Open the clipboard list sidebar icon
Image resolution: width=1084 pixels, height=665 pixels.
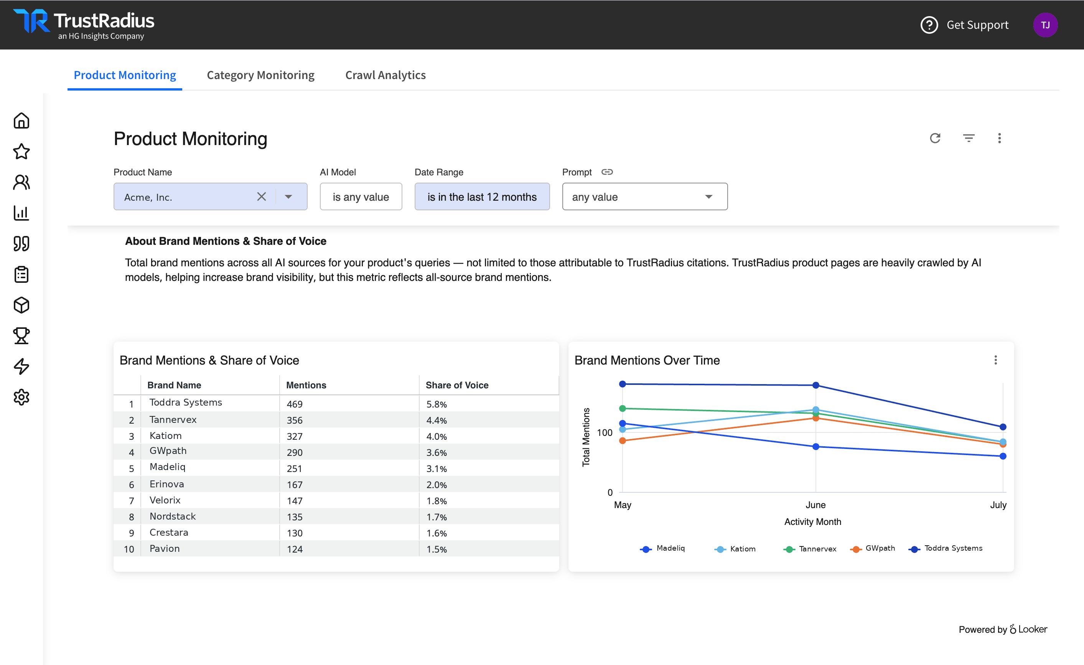coord(21,274)
